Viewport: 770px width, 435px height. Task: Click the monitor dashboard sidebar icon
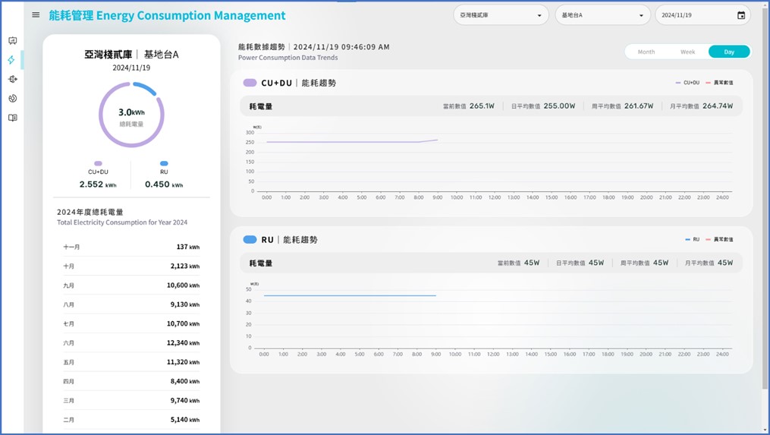pyautogui.click(x=12, y=41)
